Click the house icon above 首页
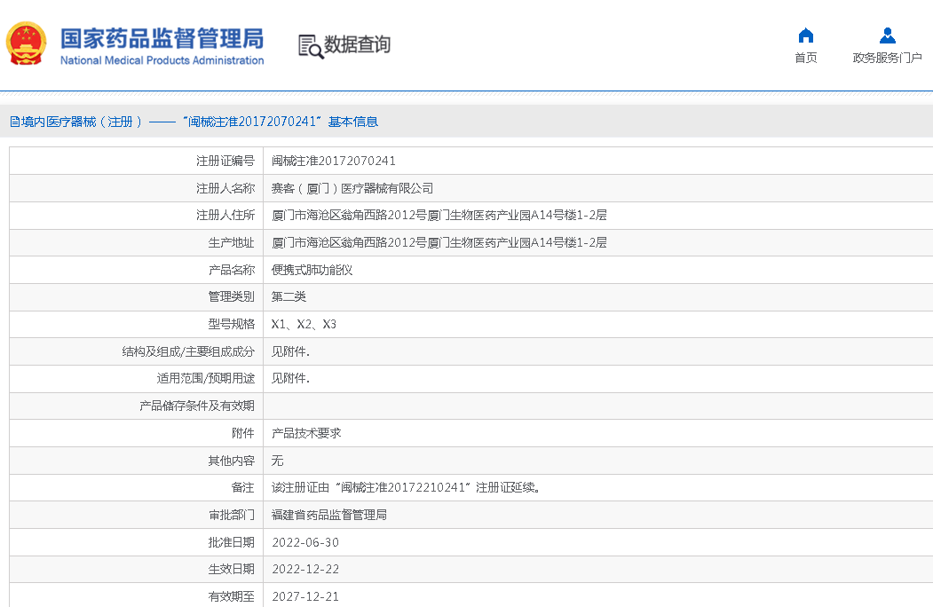933x607 pixels. pyautogui.click(x=805, y=35)
